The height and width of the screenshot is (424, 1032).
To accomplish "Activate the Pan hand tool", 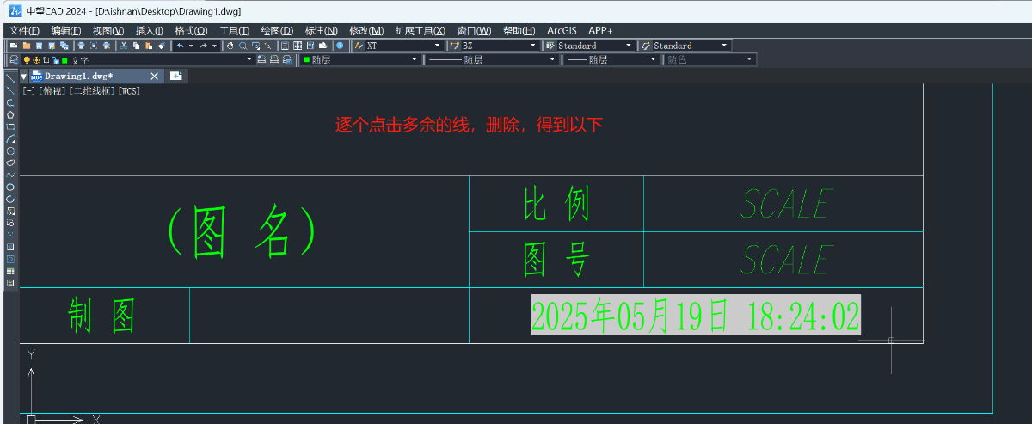I will coord(230,46).
